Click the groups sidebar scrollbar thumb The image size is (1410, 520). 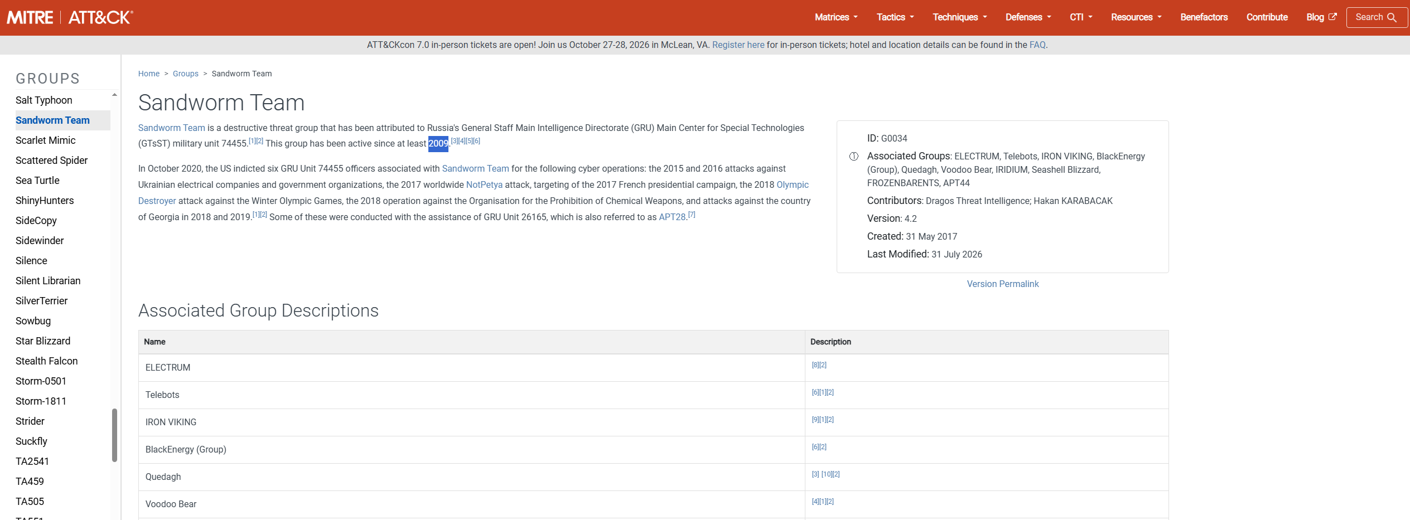point(114,435)
